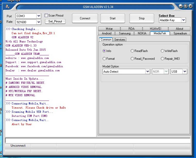Open the Port COM3 dropdown
This screenshot has height=158, width=196.
click(39, 16)
